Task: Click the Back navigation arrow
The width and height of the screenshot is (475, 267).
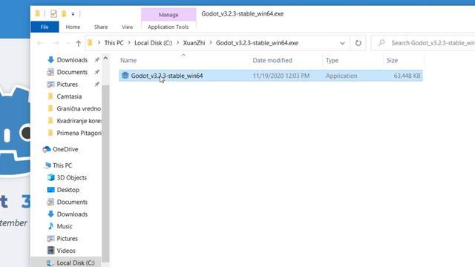Action: point(40,43)
